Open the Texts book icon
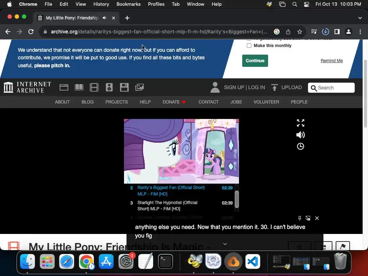The width and height of the screenshot is (368, 276). [x=79, y=87]
